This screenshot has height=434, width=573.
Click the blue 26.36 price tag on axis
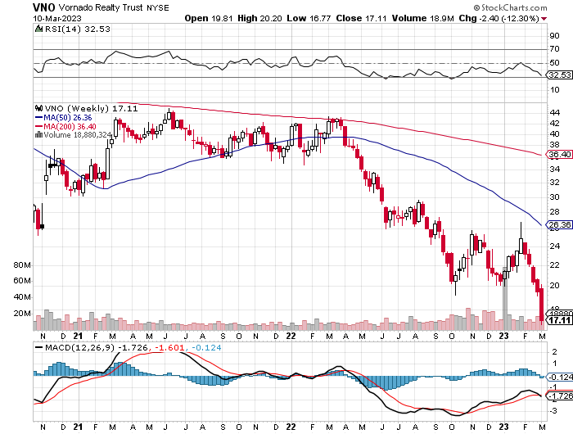click(559, 224)
